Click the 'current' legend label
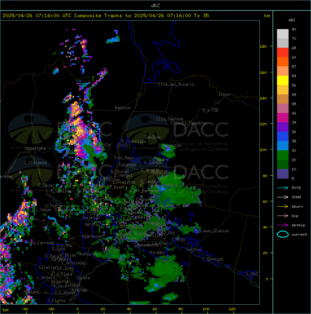This screenshot has width=311, height=314. tap(299, 235)
